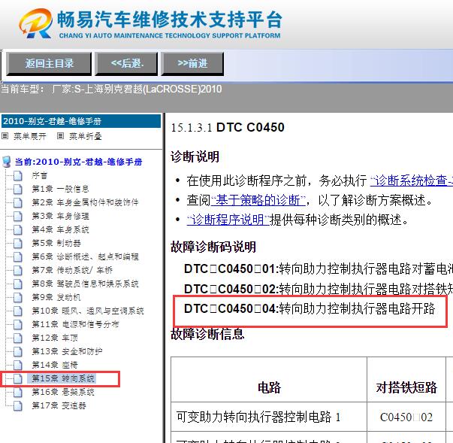Click the page icon next to 第10章
This screenshot has height=443, width=453.
pyautogui.click(x=18, y=311)
